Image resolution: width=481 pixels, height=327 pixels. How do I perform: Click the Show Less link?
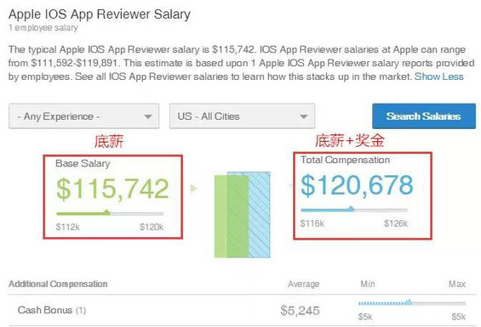pyautogui.click(x=438, y=76)
